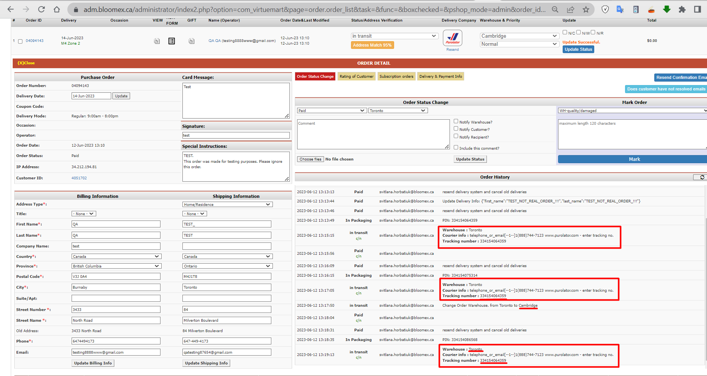The image size is (707, 376).
Task: Click the Gift icon in order row
Action: (x=191, y=41)
